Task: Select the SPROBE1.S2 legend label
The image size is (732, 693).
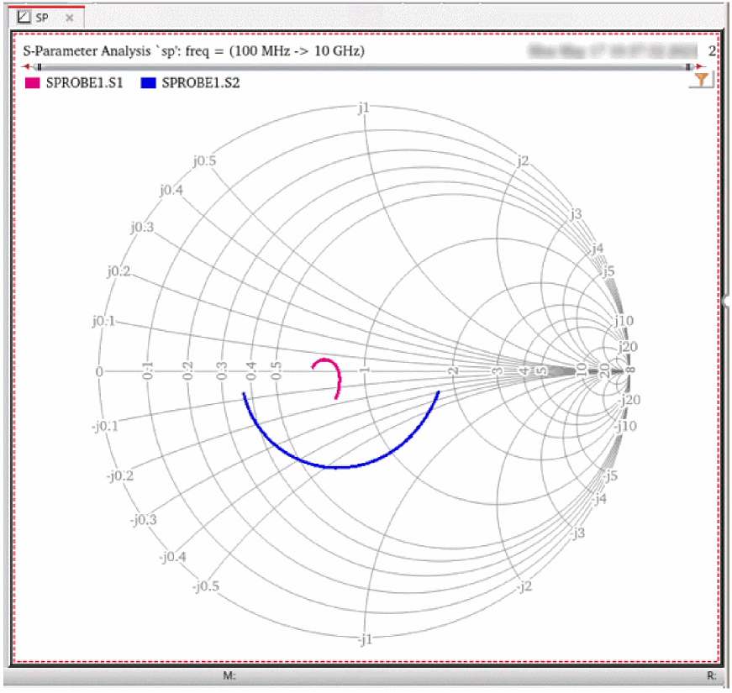Action: pyautogui.click(x=201, y=83)
